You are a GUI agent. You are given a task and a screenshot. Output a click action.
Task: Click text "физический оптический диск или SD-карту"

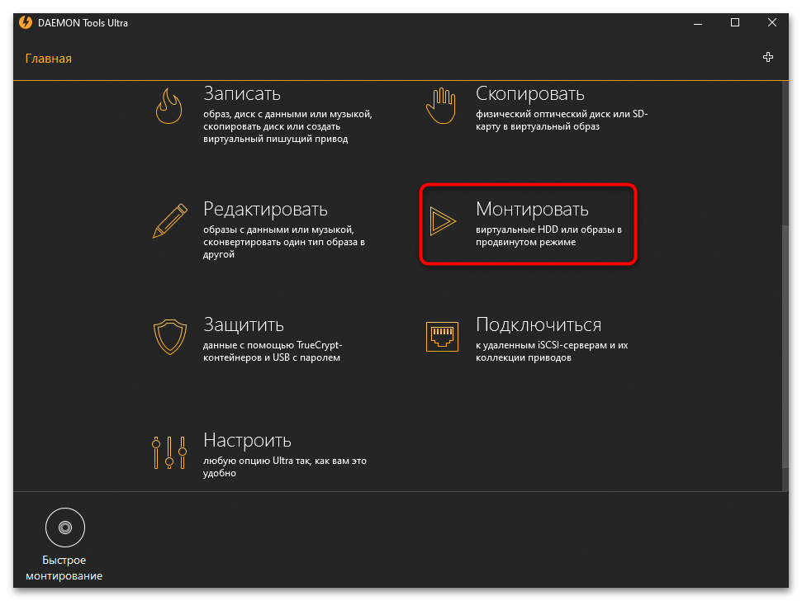[x=562, y=120]
